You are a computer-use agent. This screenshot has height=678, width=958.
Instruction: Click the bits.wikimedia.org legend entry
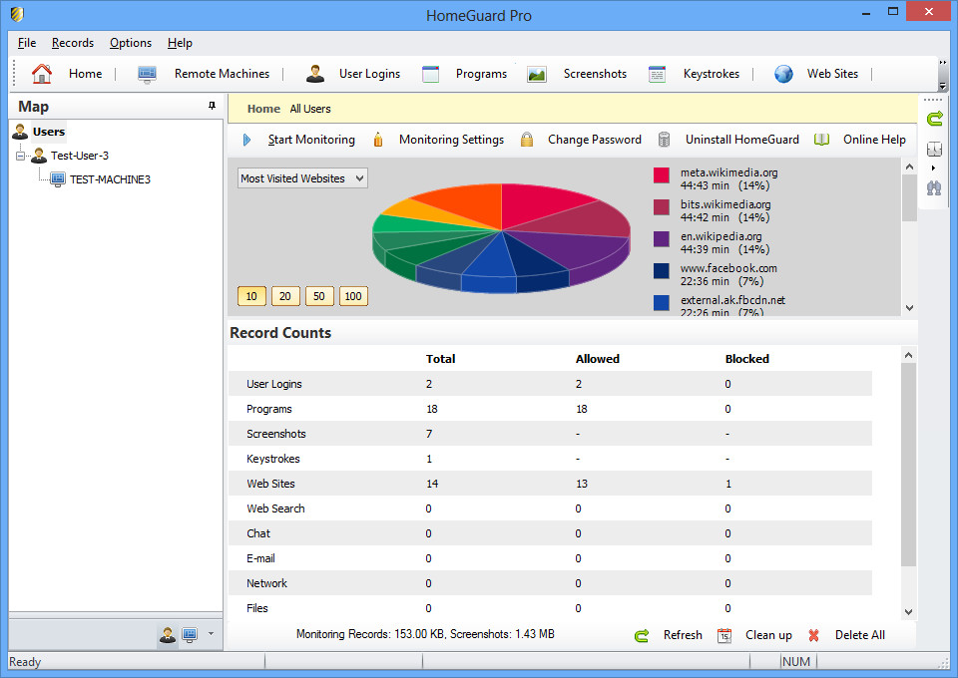(x=725, y=210)
